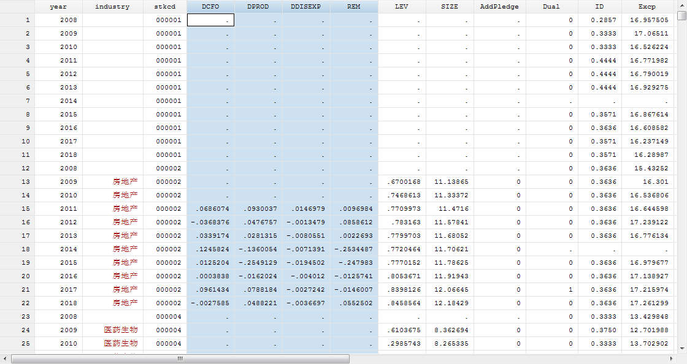687x364 pixels.
Task: Select the DDISEXP column header
Action: pos(306,7)
